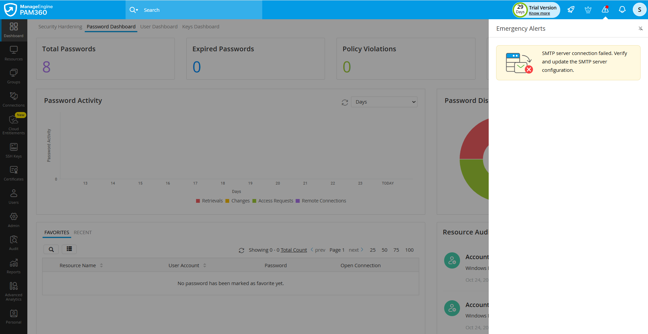This screenshot has width=648, height=334.
Task: Open the notifications bell
Action: click(622, 10)
